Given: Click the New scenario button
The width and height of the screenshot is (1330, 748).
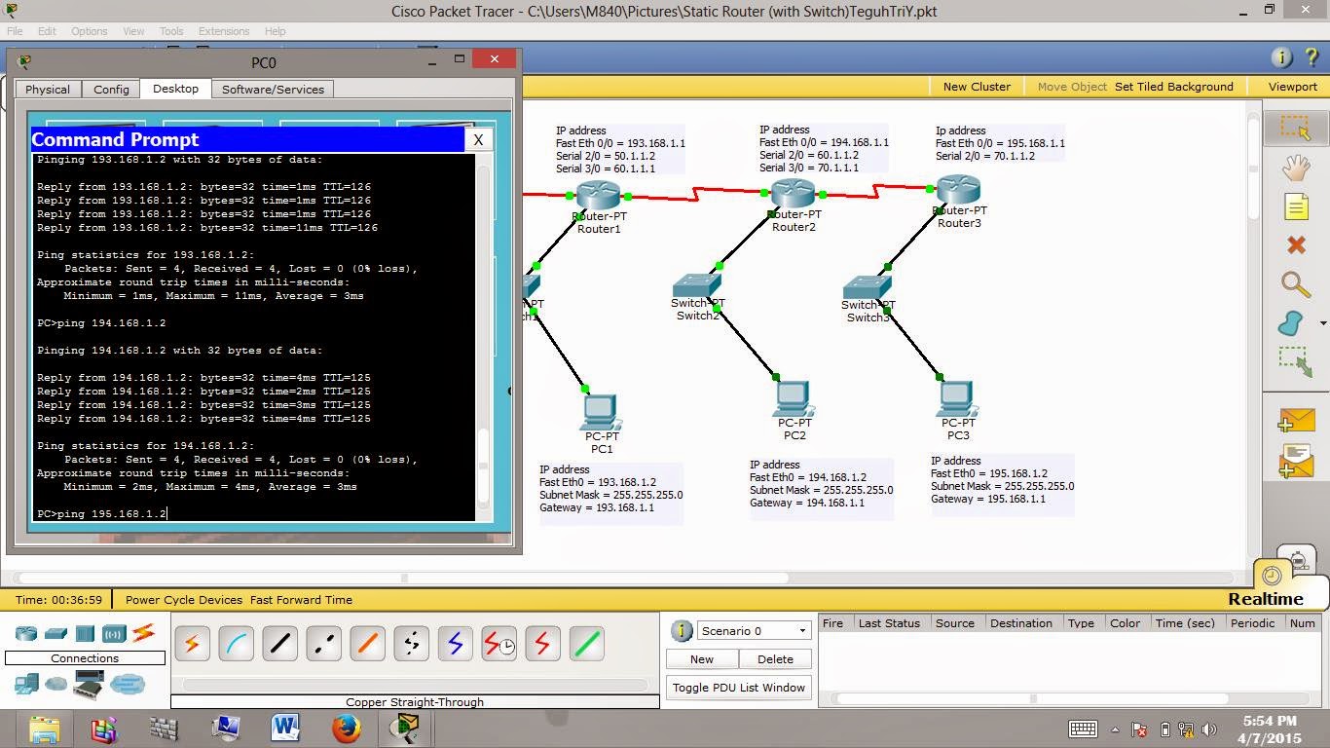Looking at the screenshot, I should click(x=702, y=659).
